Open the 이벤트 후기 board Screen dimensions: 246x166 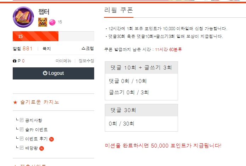(36, 139)
